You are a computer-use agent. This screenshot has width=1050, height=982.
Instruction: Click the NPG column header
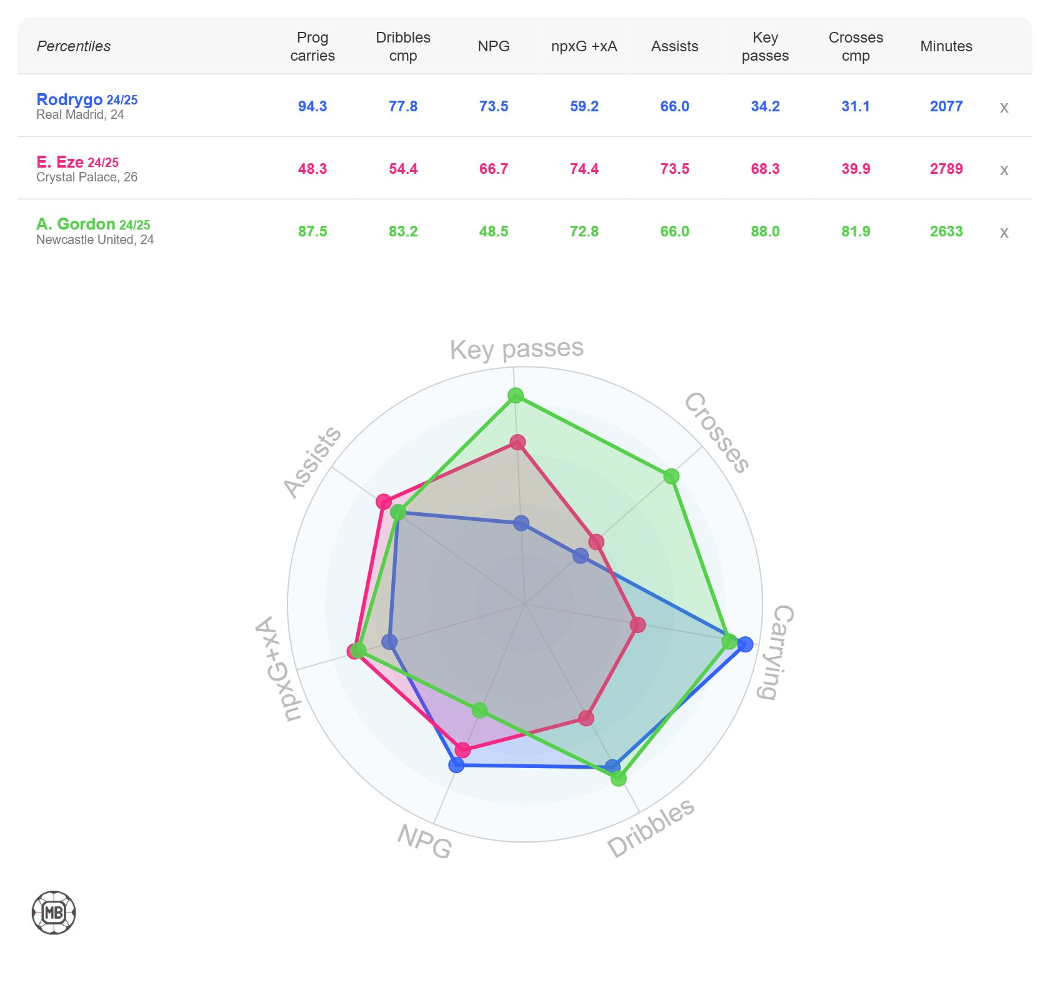[x=494, y=46]
